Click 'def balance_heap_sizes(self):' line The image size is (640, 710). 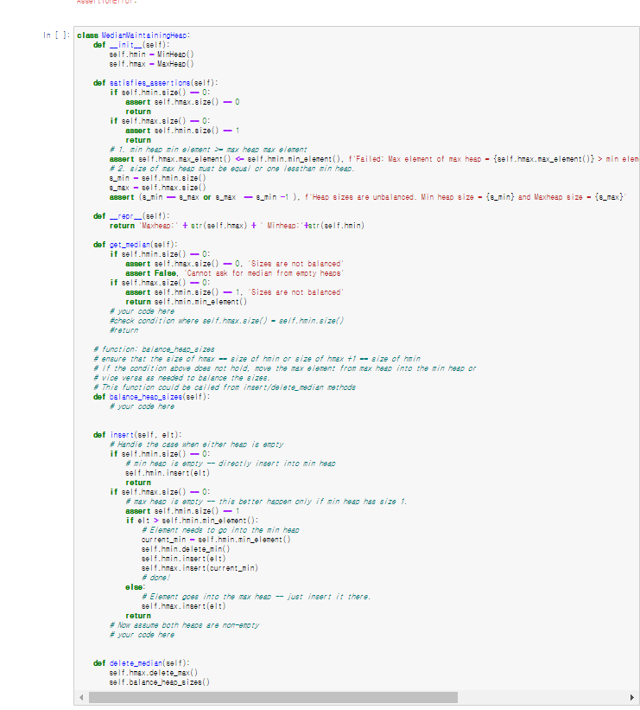151,397
